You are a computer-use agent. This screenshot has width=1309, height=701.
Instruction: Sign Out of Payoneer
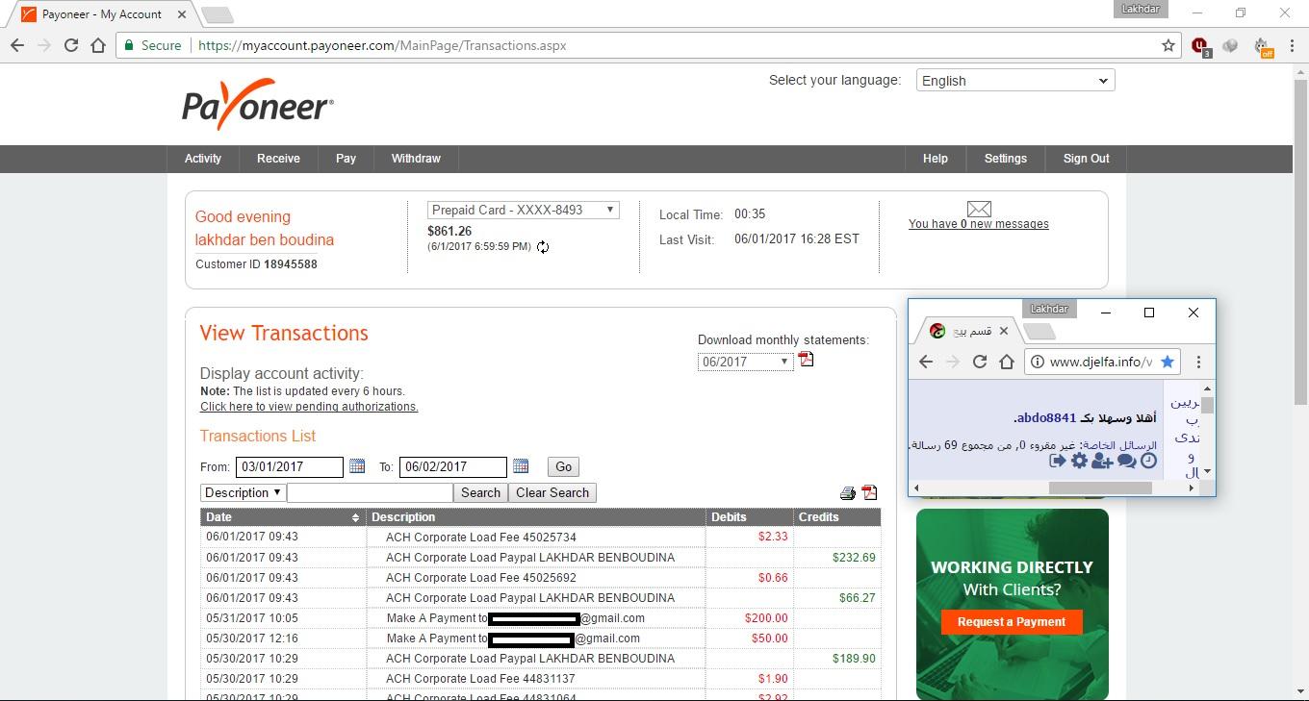tap(1086, 159)
